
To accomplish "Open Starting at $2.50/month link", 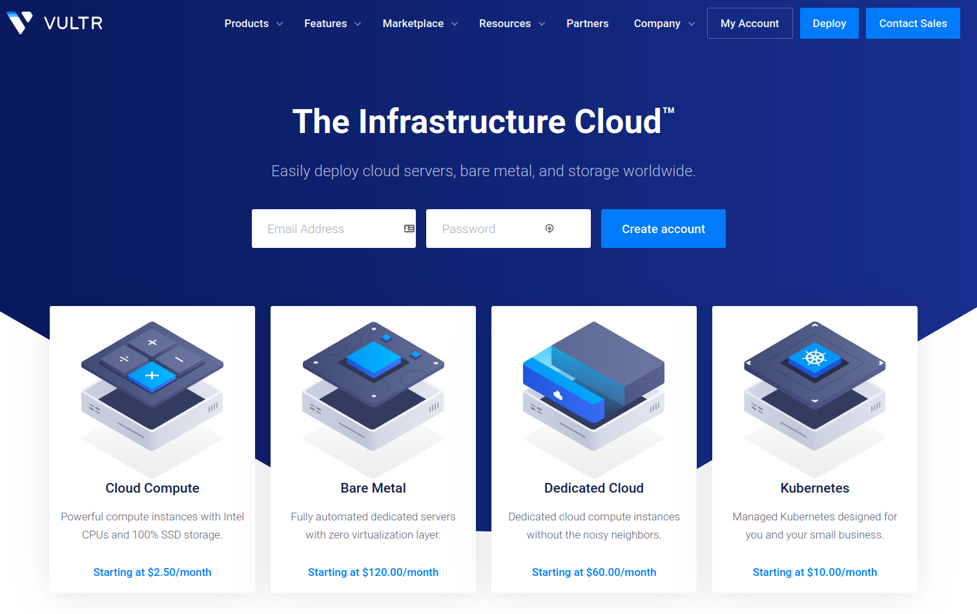I will pos(152,572).
